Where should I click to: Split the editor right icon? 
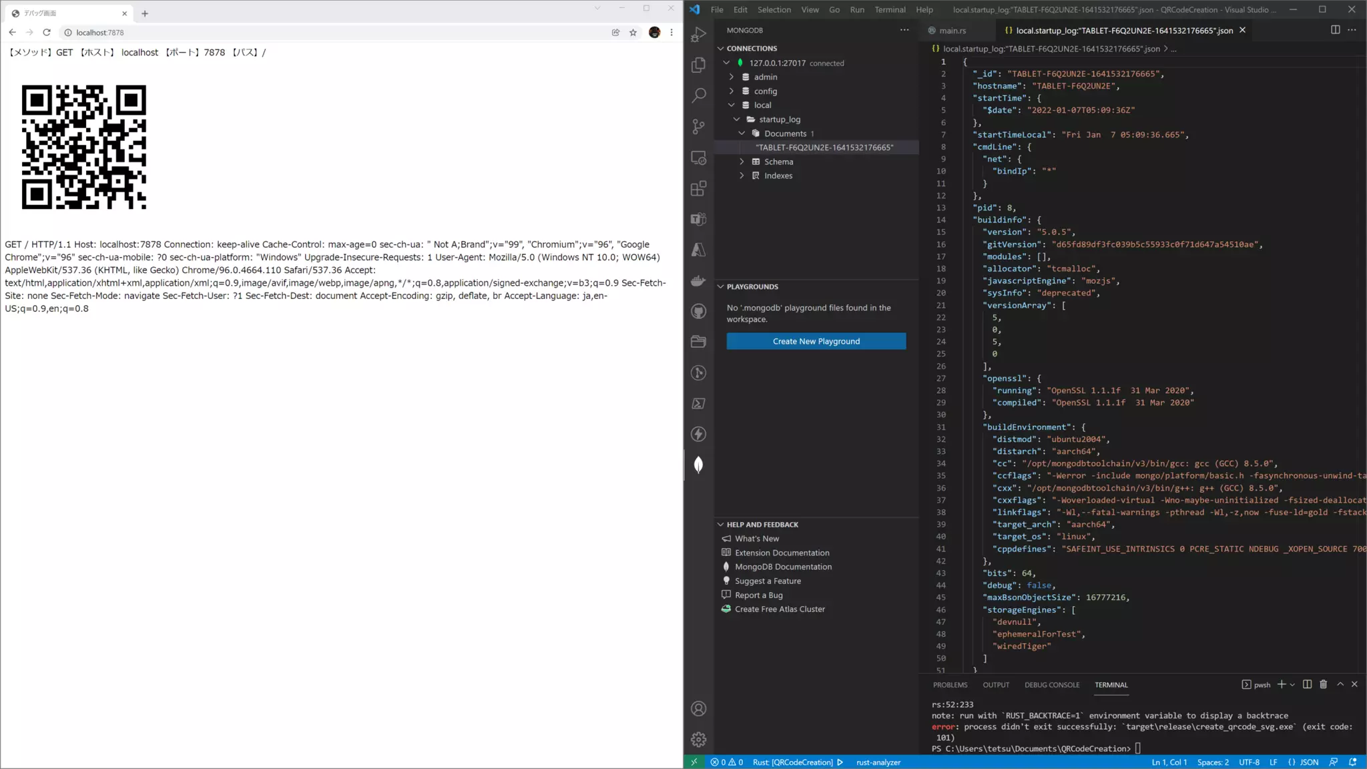[1335, 30]
